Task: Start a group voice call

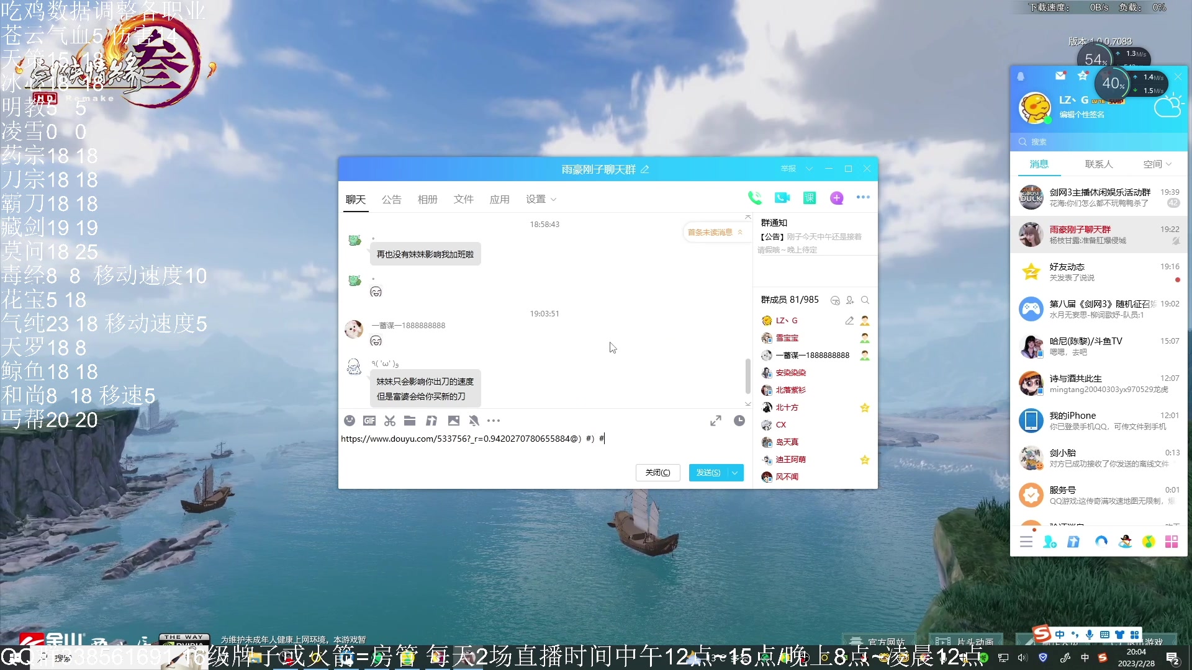Action: (x=755, y=198)
